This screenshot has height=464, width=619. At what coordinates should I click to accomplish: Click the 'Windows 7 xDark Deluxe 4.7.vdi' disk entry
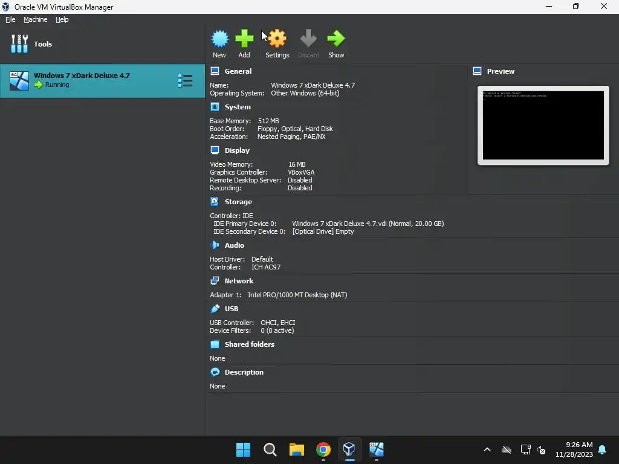pyautogui.click(x=368, y=224)
